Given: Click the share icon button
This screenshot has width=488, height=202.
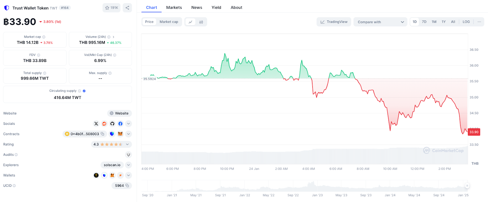Looking at the screenshot, I should point(127,8).
